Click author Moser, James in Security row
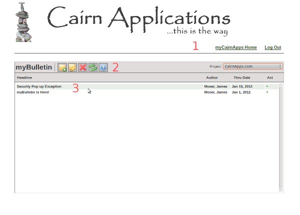The image size is (300, 215). point(215,86)
